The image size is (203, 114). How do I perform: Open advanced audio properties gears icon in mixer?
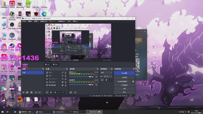pos(71,92)
